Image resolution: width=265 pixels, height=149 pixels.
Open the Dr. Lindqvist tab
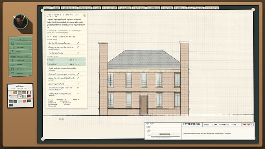point(110,8)
